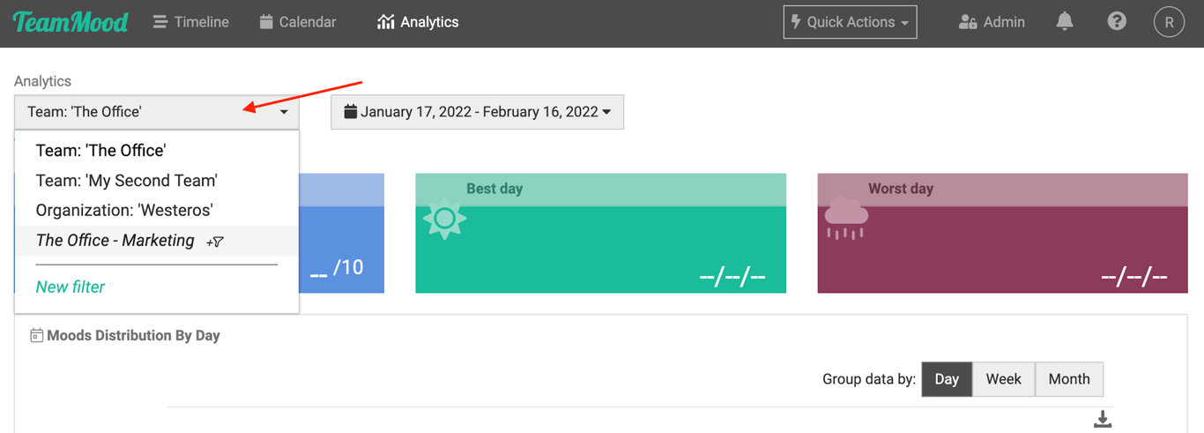The height and width of the screenshot is (433, 1204).
Task: Select Organization: 'Westeros' option
Action: pyautogui.click(x=124, y=211)
